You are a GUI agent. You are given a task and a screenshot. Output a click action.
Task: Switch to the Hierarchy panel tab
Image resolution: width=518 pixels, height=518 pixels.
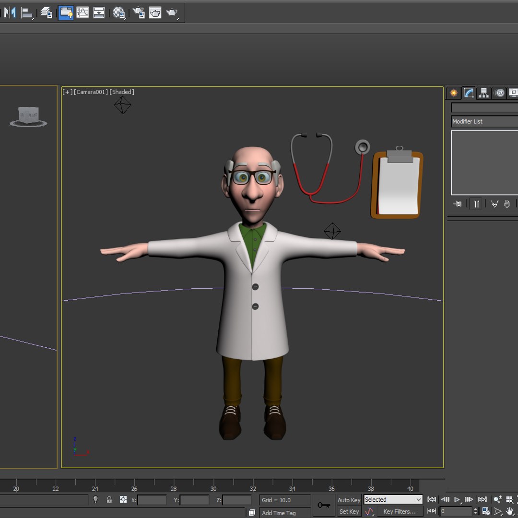coord(483,93)
